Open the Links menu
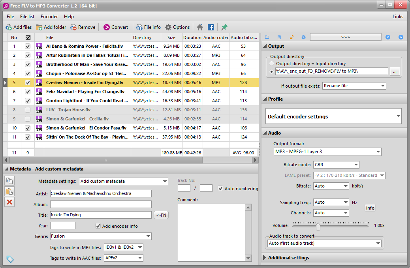The image size is (410, 268). coord(398,17)
